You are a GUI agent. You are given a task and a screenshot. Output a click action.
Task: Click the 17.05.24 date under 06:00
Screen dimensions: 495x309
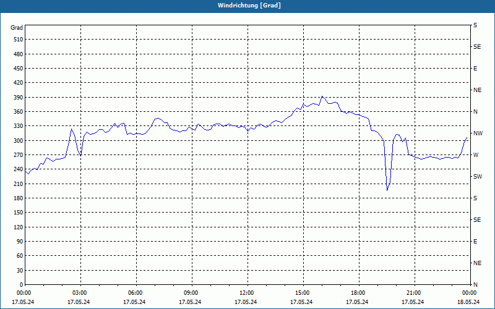pos(134,302)
